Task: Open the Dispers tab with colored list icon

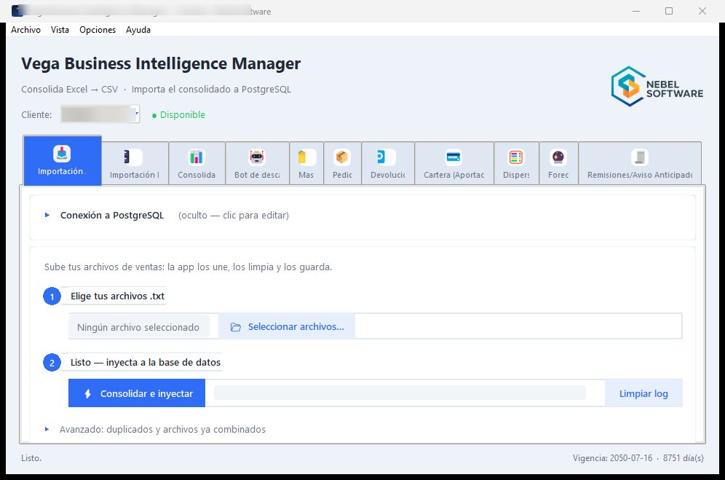Action: click(516, 163)
